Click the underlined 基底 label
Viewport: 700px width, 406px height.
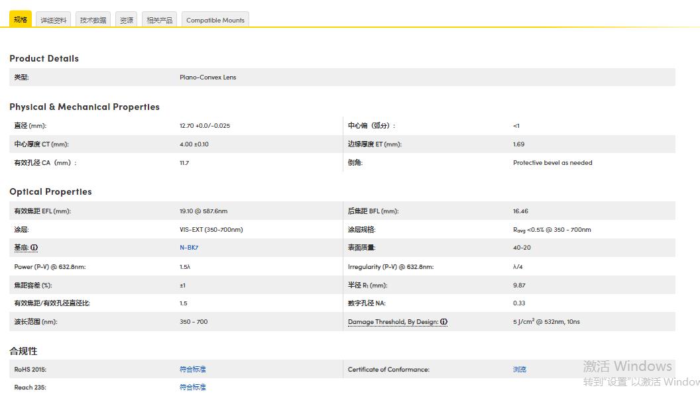[21, 248]
